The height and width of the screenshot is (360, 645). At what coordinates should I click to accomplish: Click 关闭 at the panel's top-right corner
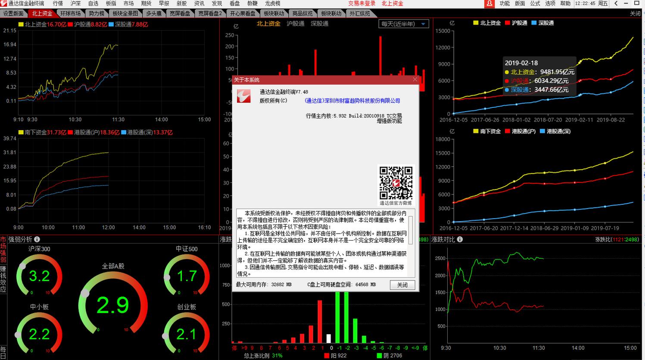(635, 13)
